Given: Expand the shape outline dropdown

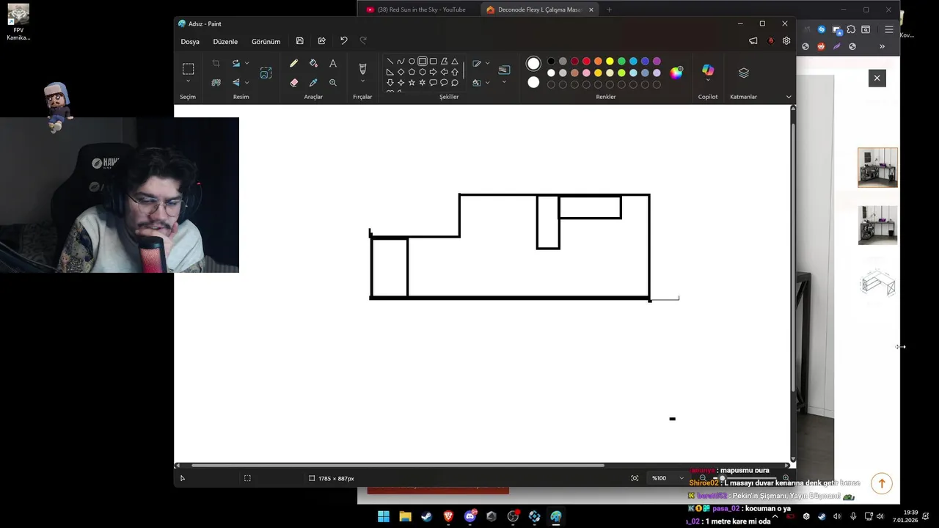Looking at the screenshot, I should [x=488, y=64].
